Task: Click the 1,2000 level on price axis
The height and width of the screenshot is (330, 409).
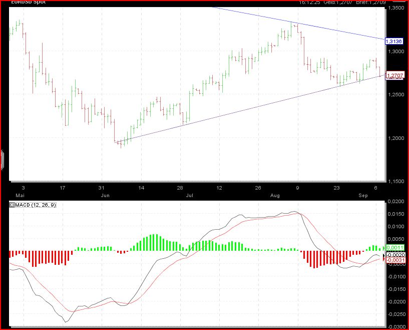Action: 396,138
